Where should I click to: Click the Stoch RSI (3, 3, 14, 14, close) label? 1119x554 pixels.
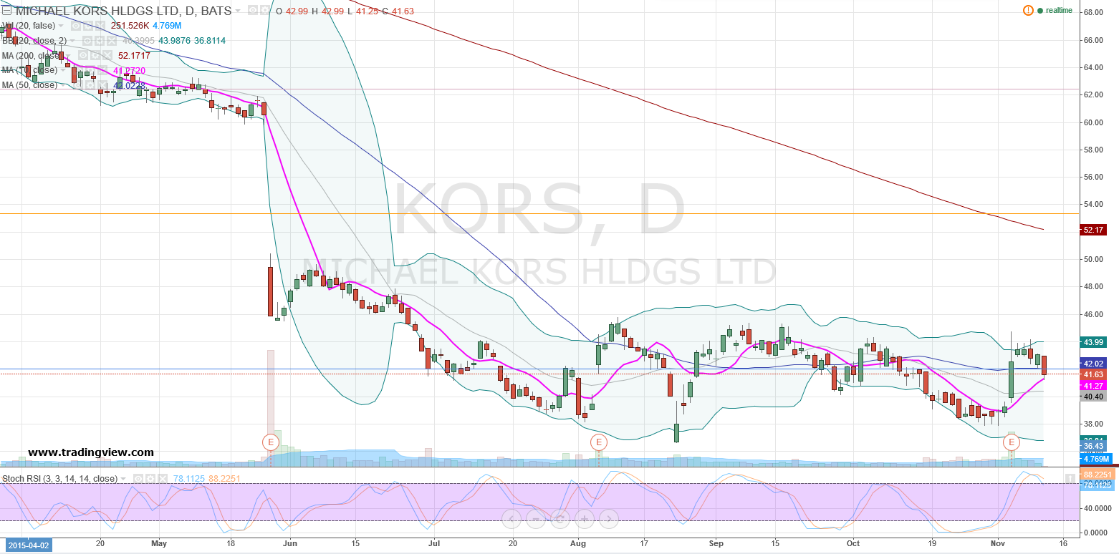60,479
